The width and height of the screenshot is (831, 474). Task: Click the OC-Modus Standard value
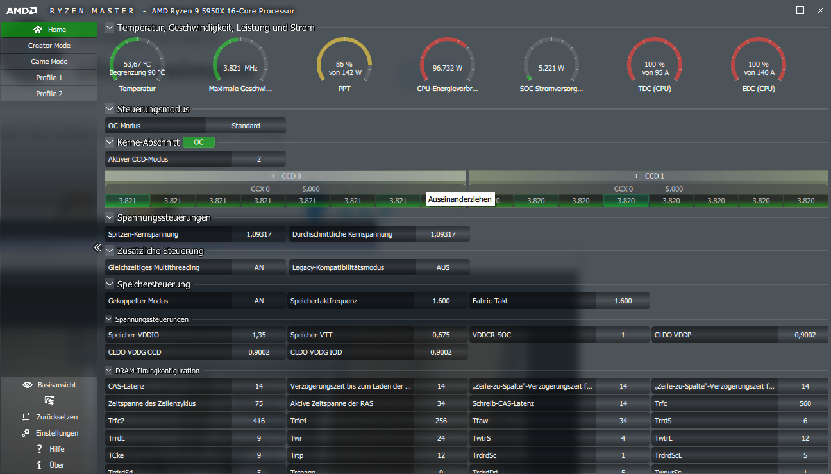(246, 126)
